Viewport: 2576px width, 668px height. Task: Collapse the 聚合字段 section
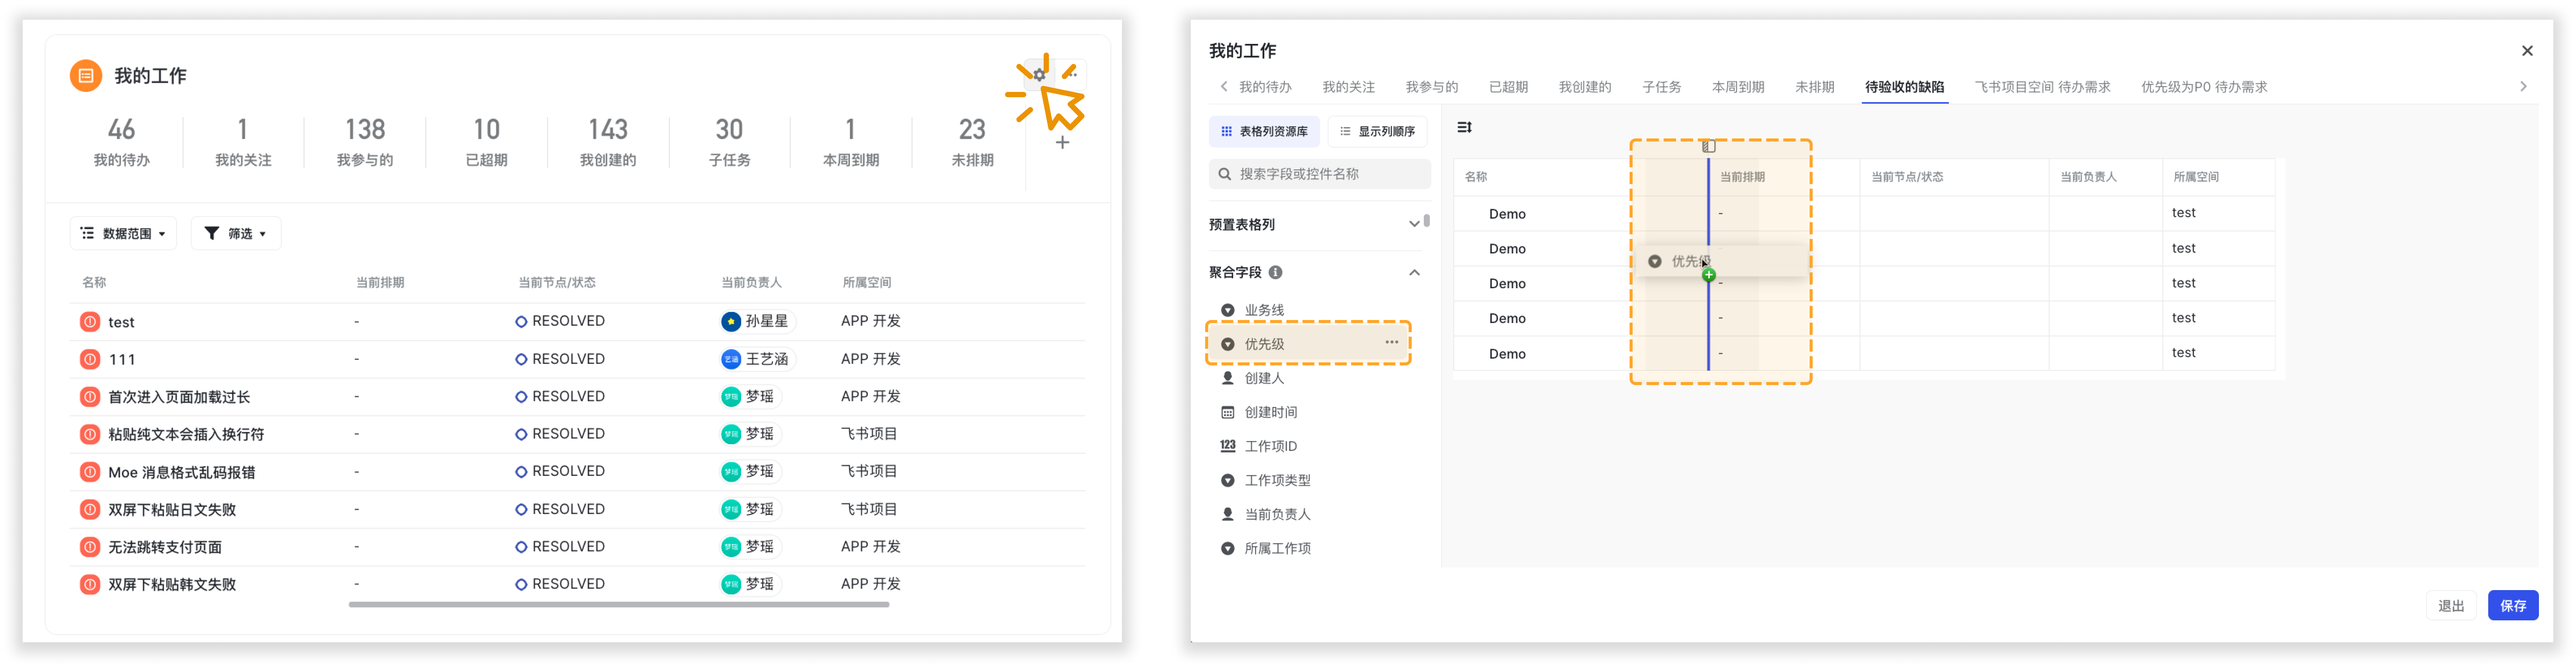click(x=1414, y=272)
